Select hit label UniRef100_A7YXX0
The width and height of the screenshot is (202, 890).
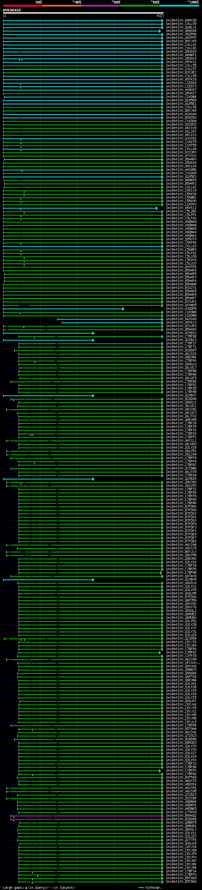[x=181, y=156]
